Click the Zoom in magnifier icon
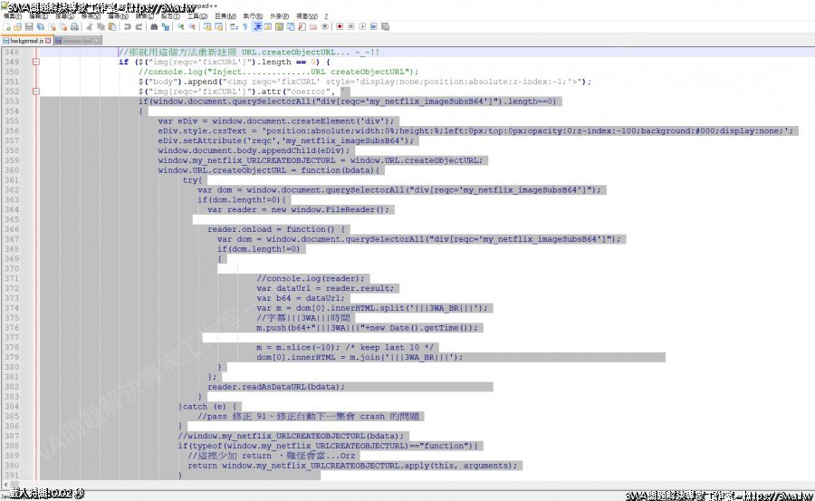Viewport: 815px width, 501px height. [x=179, y=27]
